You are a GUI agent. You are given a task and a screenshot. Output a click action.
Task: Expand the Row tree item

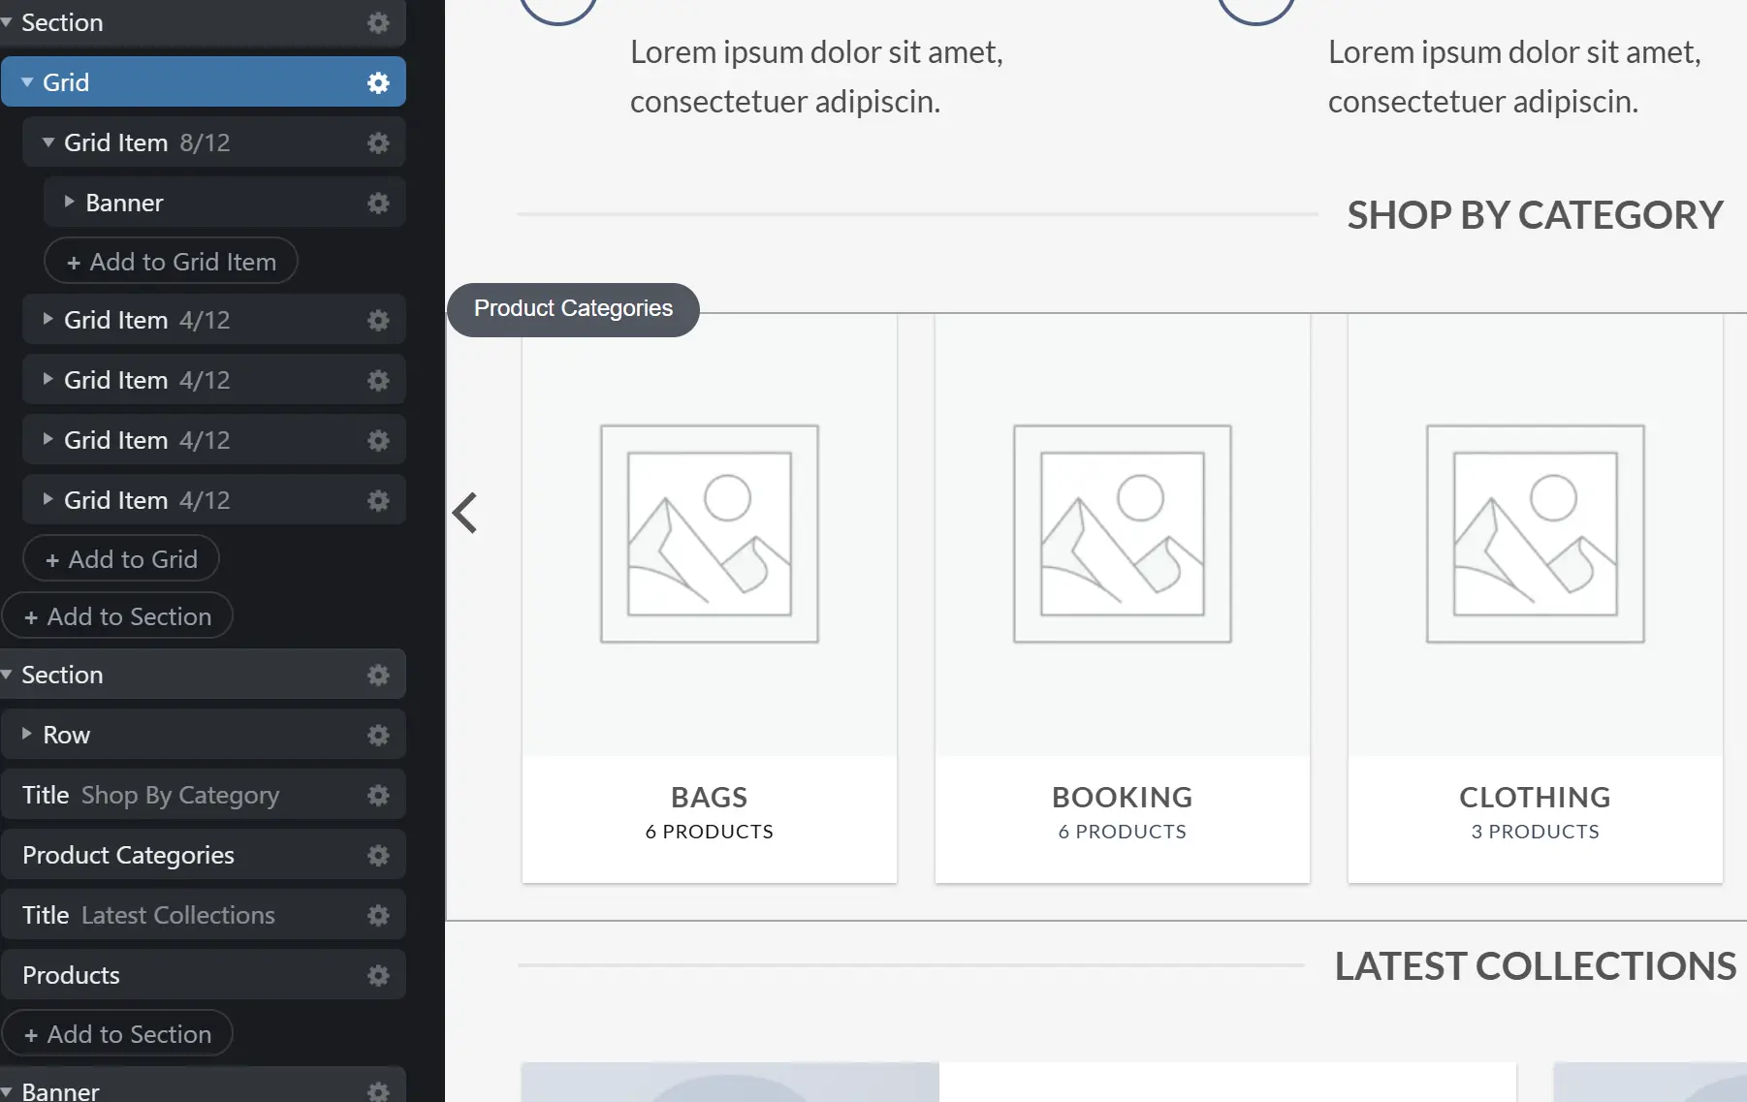tap(26, 734)
